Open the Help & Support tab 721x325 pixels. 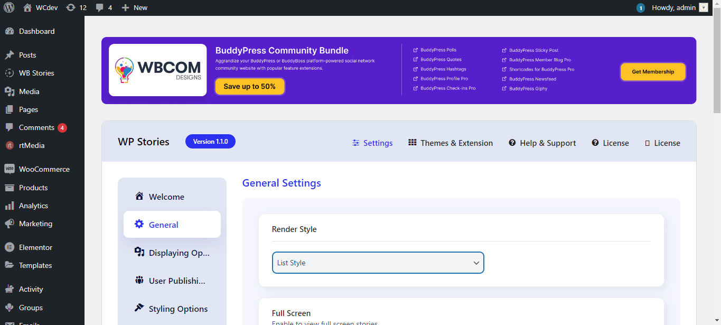point(542,143)
